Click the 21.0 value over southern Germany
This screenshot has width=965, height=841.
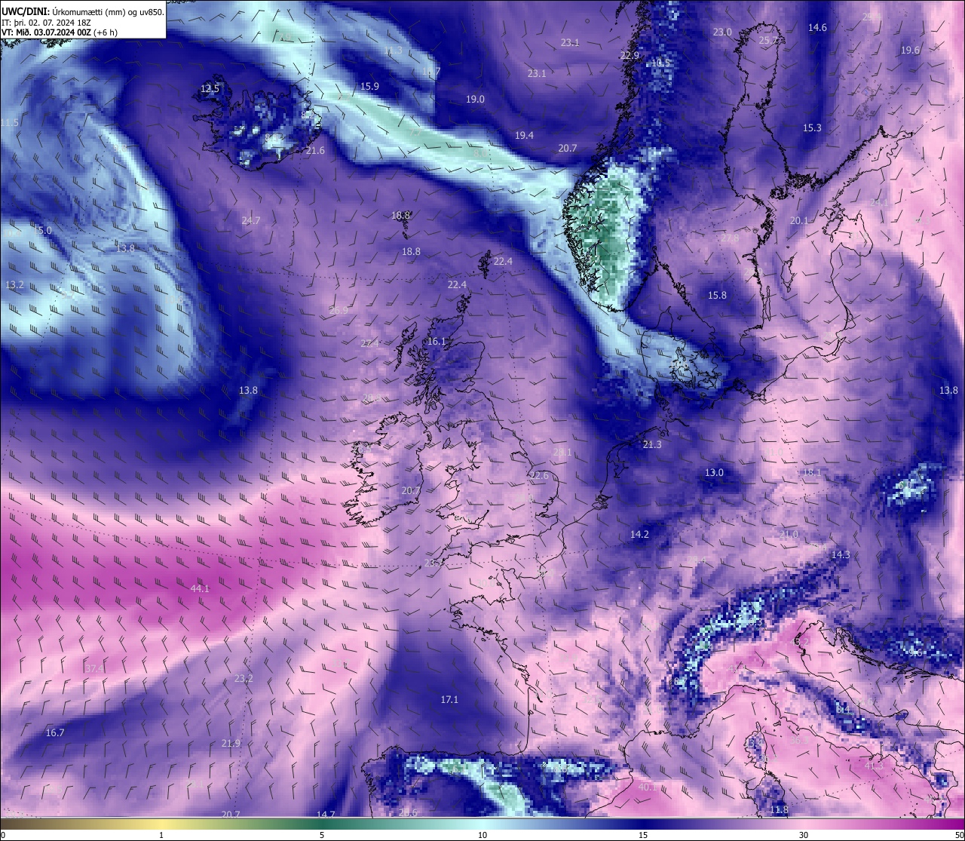pyautogui.click(x=789, y=535)
